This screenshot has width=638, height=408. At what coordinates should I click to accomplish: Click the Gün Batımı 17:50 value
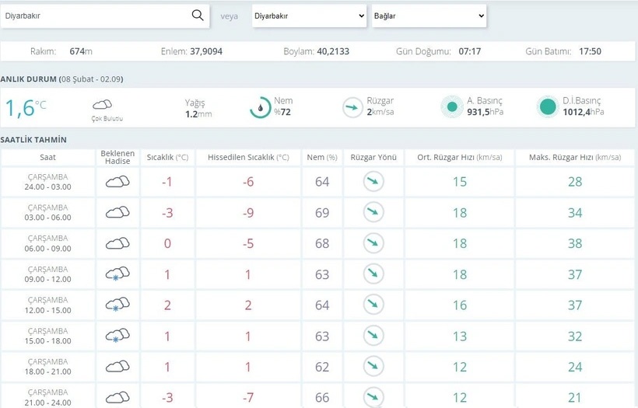click(590, 51)
